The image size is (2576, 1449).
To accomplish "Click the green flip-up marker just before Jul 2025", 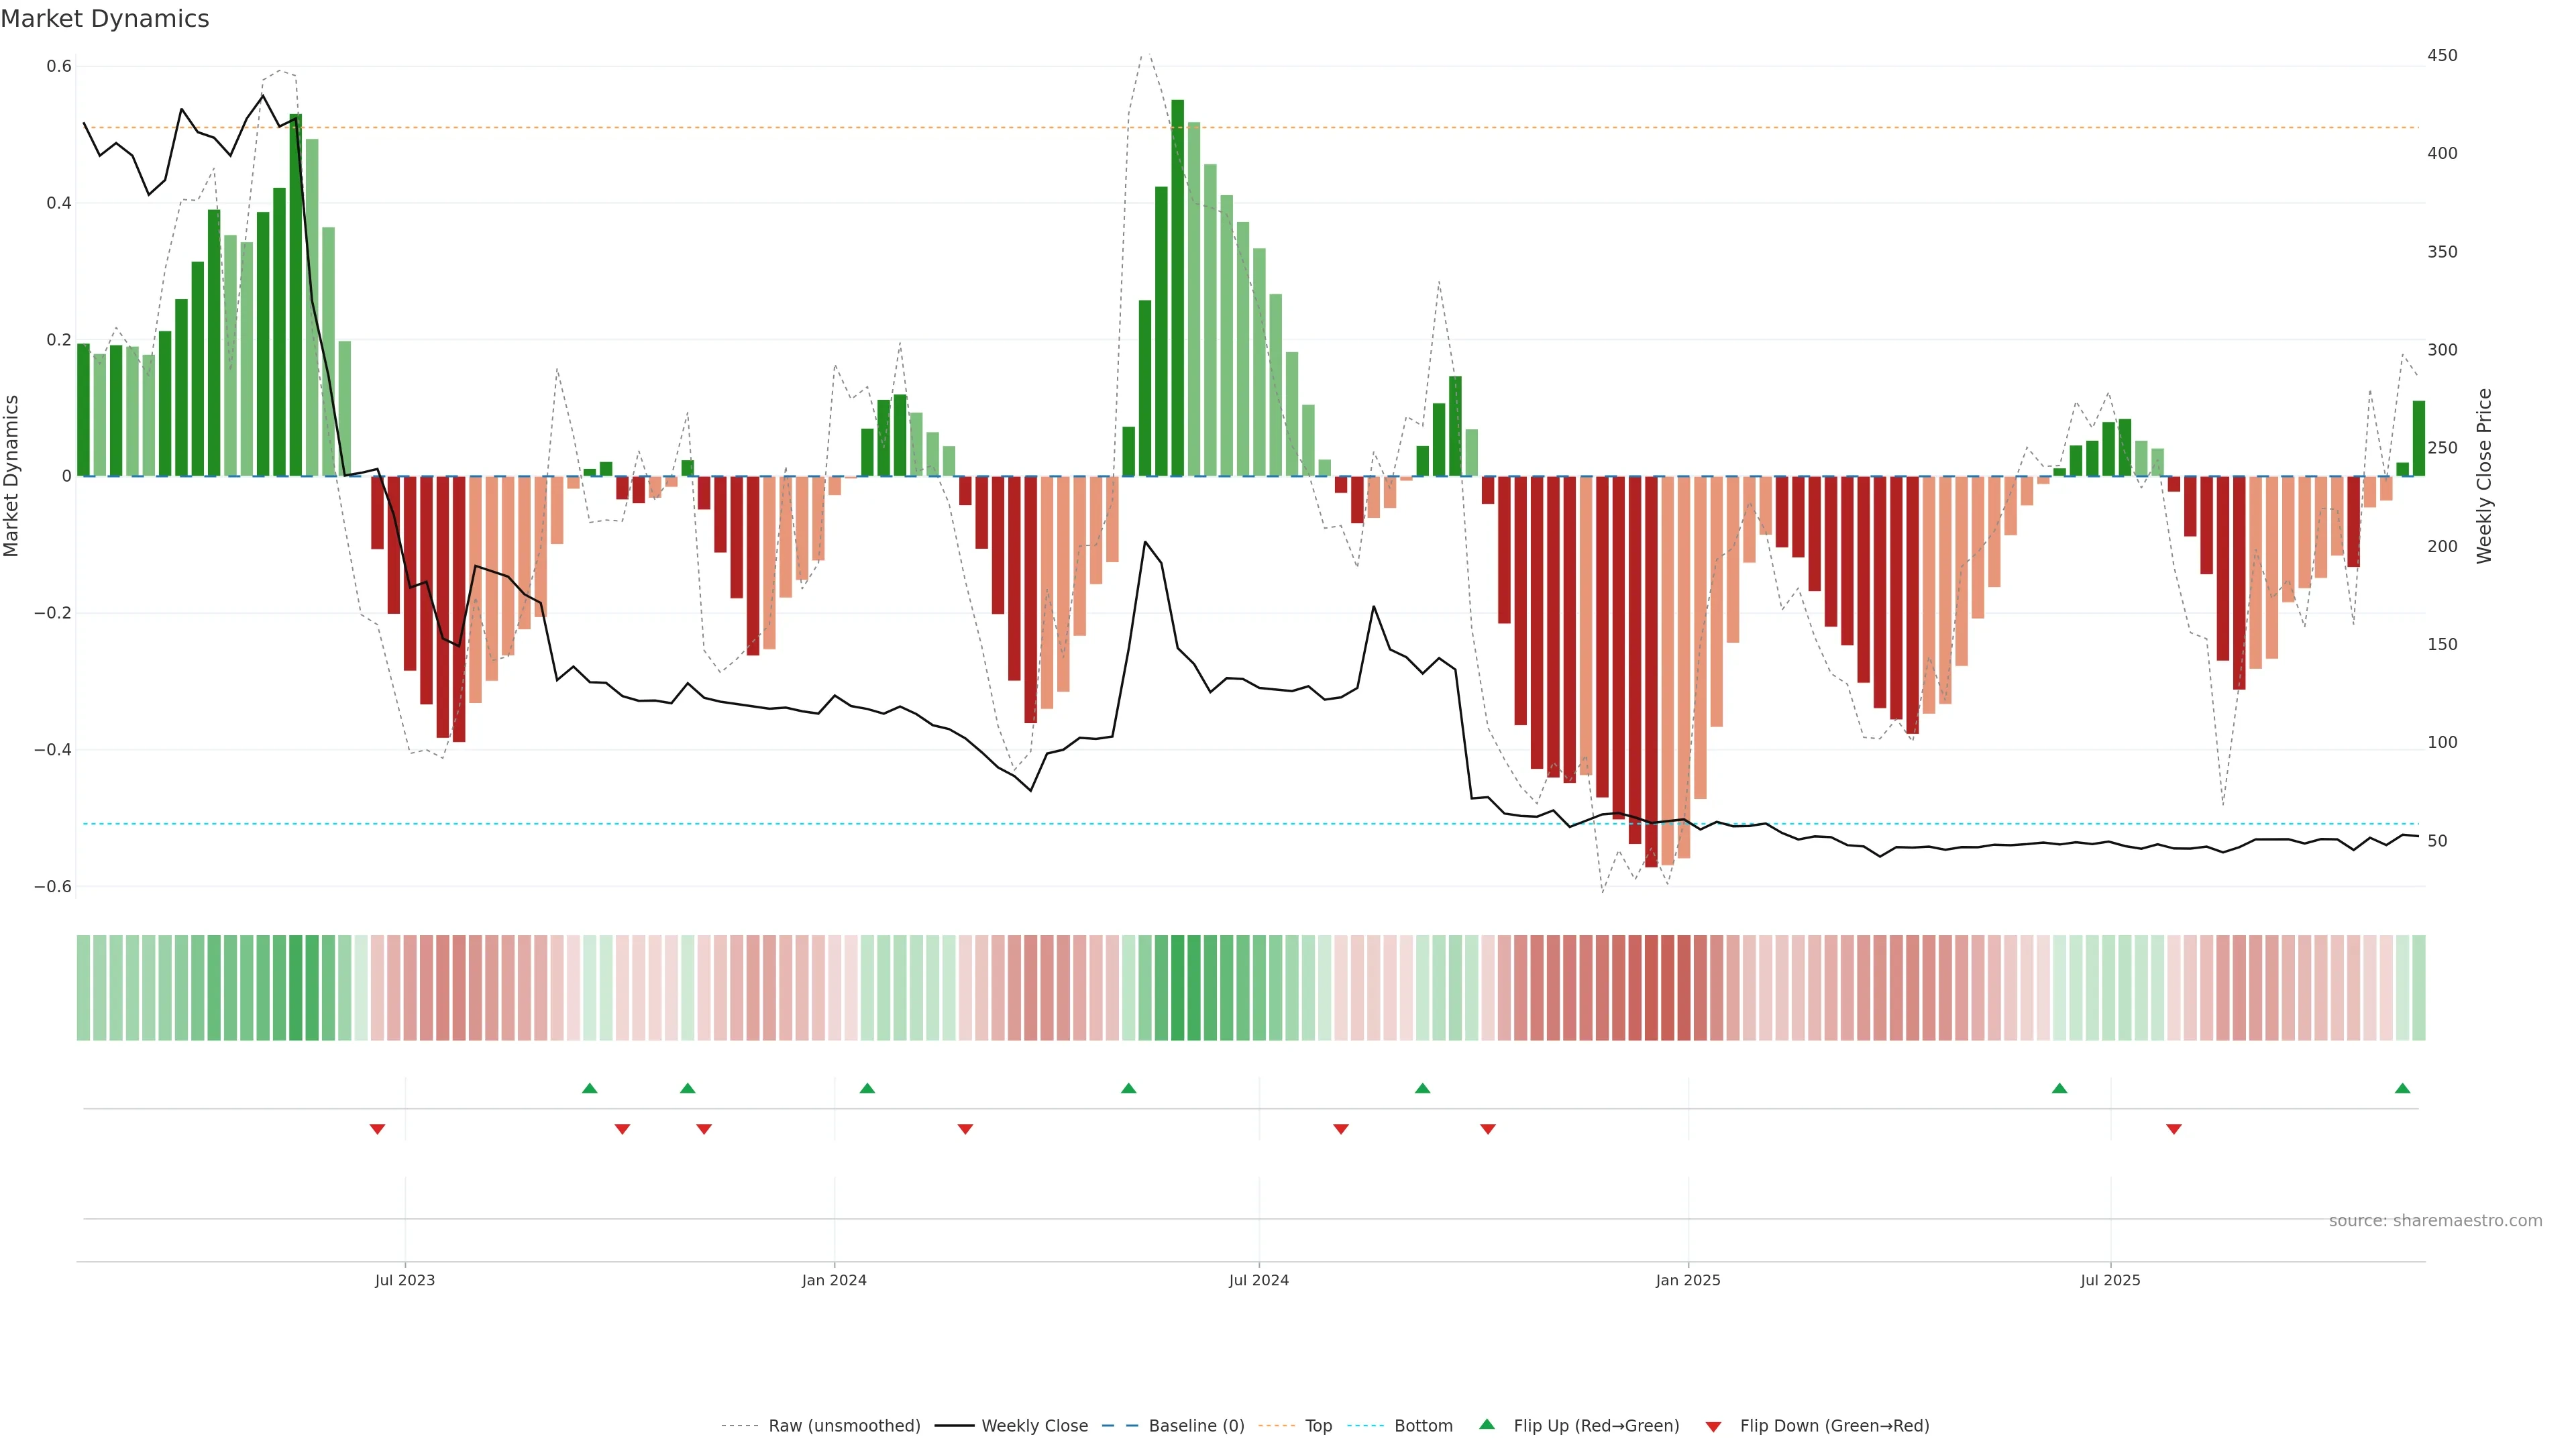I will (x=2059, y=1088).
